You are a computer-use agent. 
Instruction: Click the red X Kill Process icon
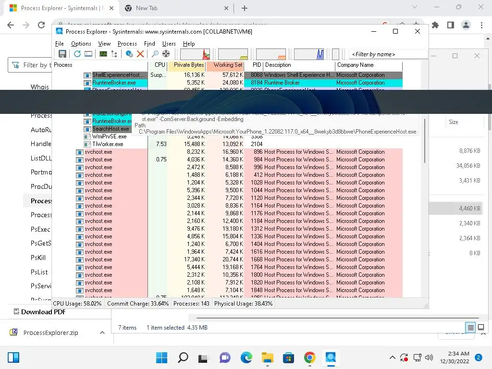coord(140,54)
